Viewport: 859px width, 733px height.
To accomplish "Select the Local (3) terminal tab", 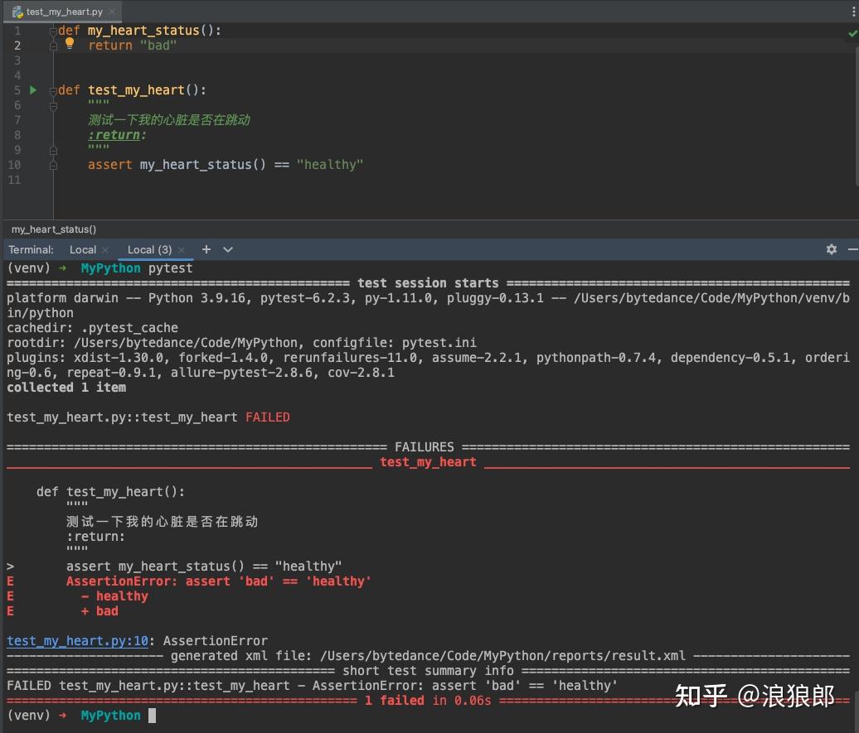I will tap(149, 249).
